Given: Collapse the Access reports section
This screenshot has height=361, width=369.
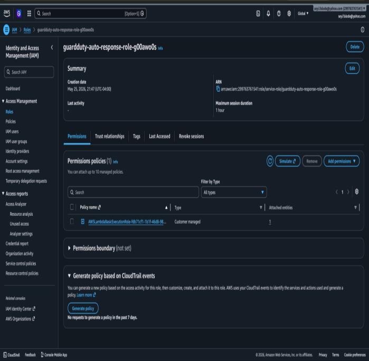Looking at the screenshot, I should pos(3,194).
